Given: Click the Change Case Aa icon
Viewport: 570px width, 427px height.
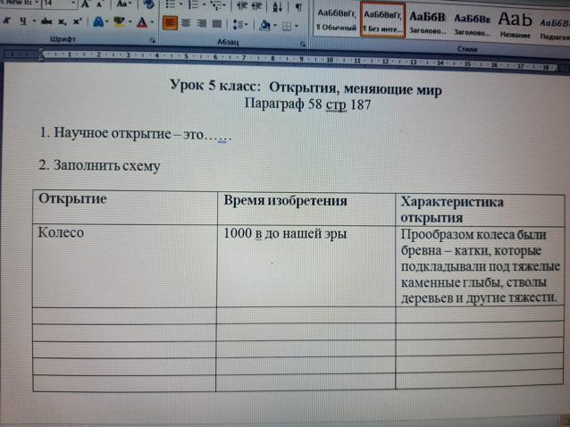Looking at the screenshot, I should coord(122,4).
